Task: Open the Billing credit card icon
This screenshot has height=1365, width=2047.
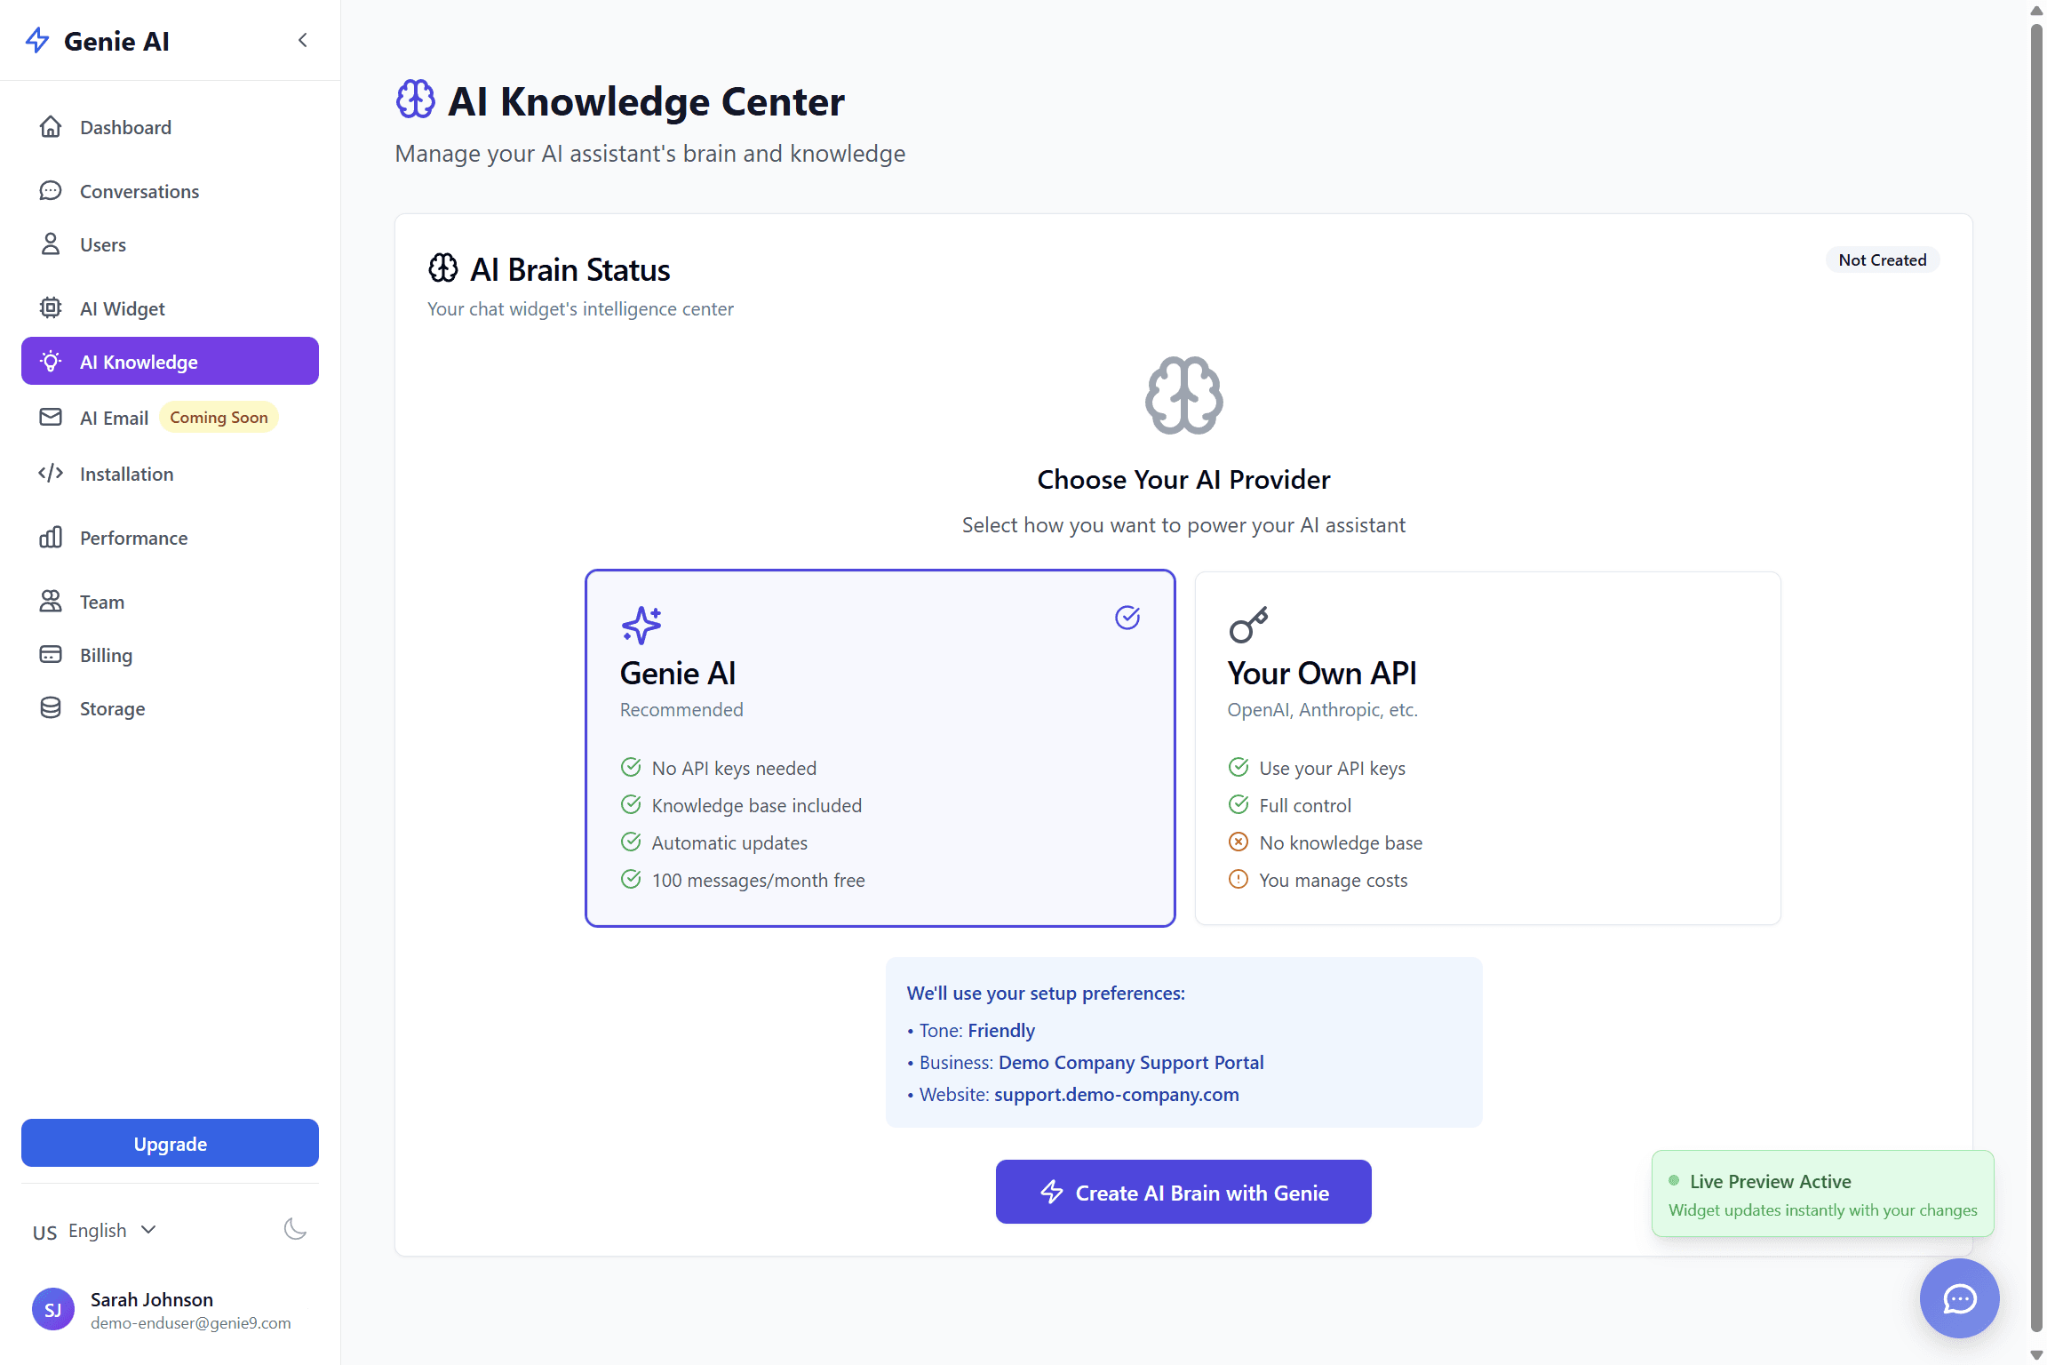Action: (51, 655)
